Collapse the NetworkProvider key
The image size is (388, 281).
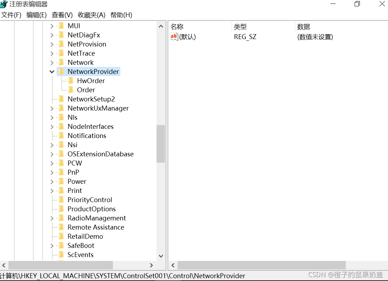[52, 72]
